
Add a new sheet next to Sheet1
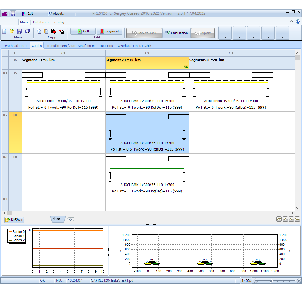pos(71,219)
